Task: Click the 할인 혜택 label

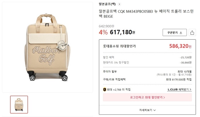Action: [109, 57]
